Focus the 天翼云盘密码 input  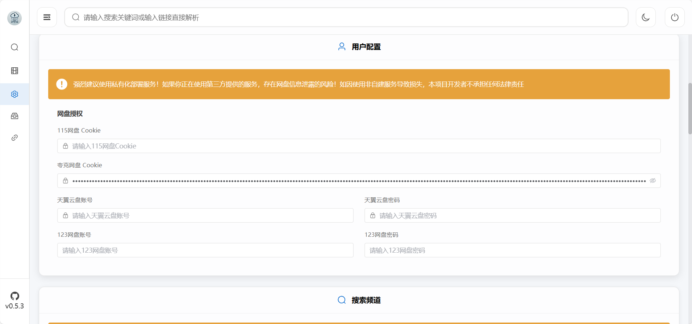tap(513, 215)
